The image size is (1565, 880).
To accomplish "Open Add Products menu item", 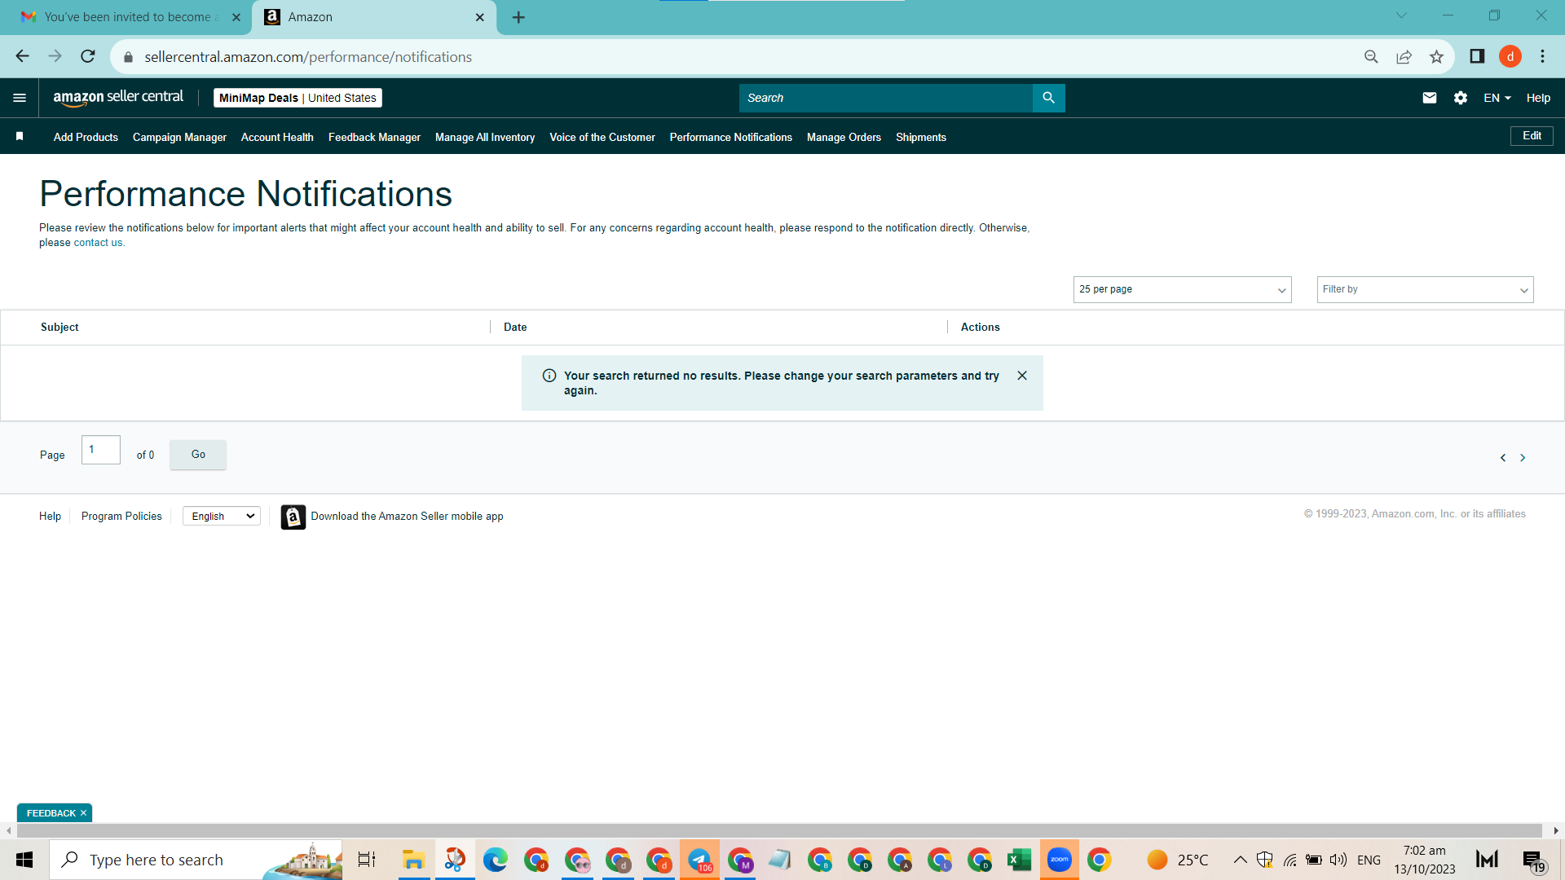I will [86, 137].
